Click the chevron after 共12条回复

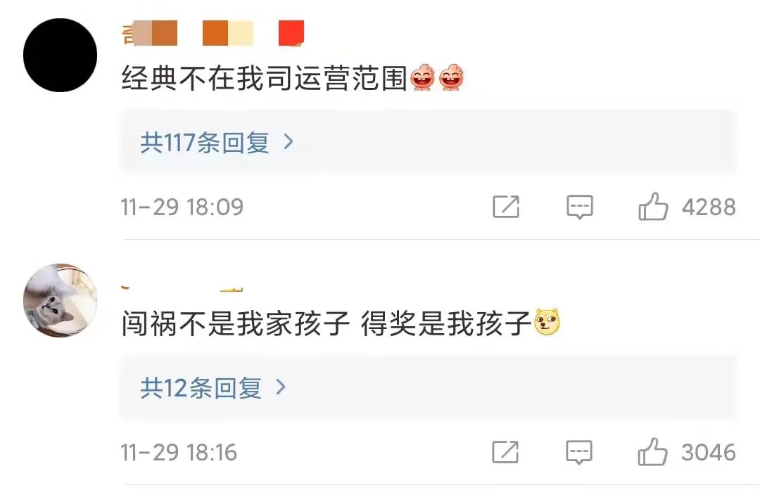point(281,387)
